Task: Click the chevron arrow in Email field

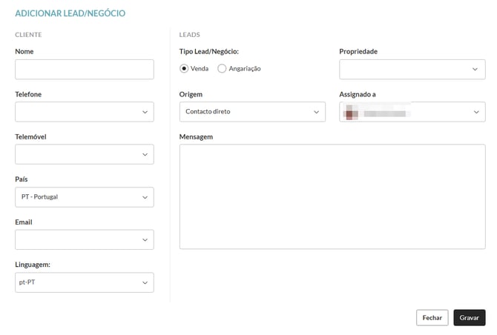Action: click(x=145, y=239)
